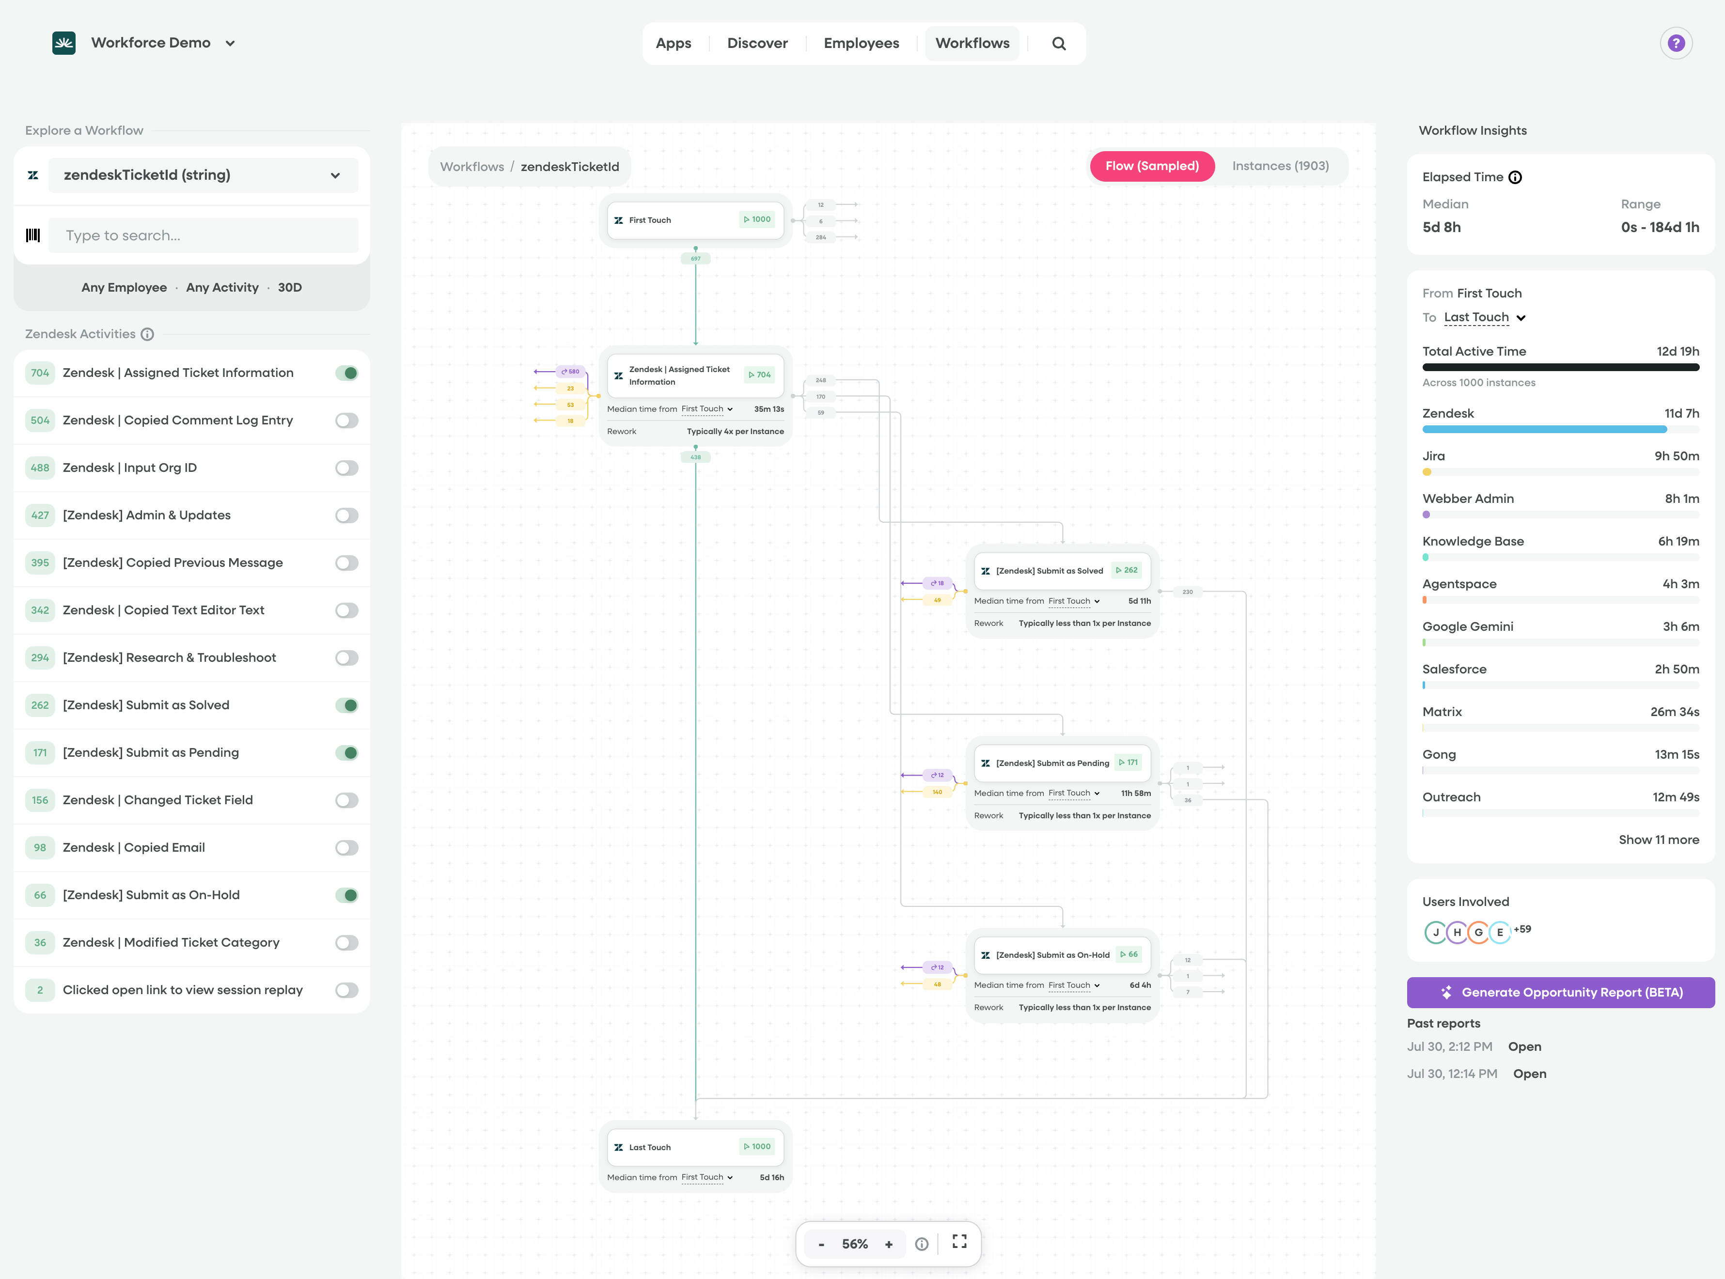The width and height of the screenshot is (1725, 1279).
Task: Click the 262 badge on Submit as Solved node
Action: tap(1127, 570)
